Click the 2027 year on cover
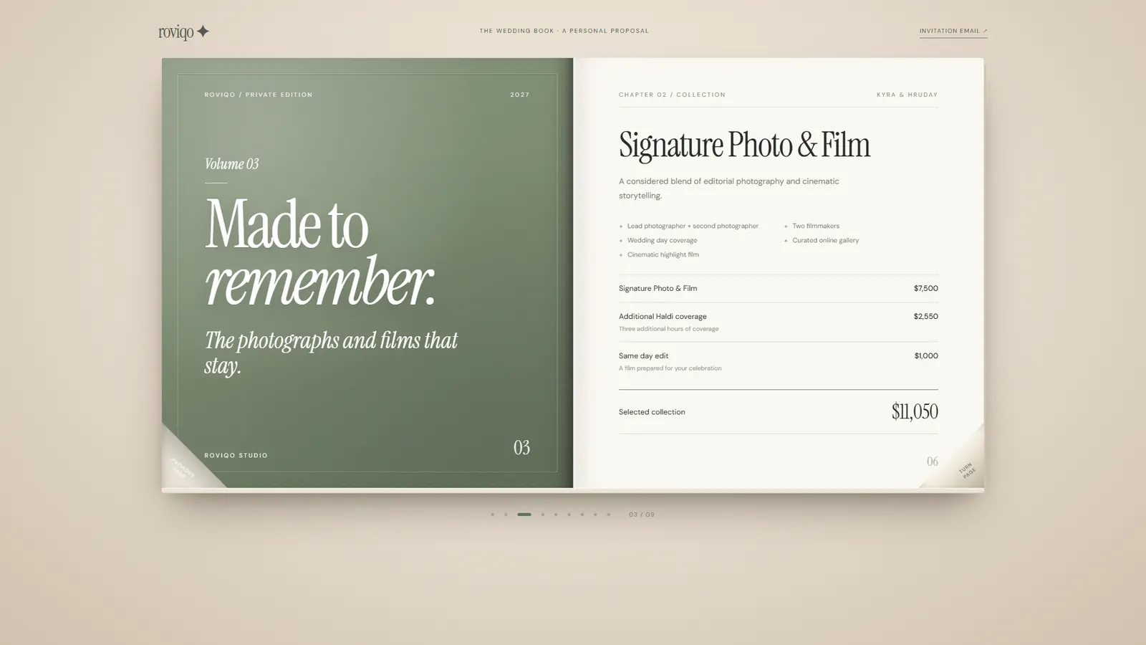 [520, 95]
